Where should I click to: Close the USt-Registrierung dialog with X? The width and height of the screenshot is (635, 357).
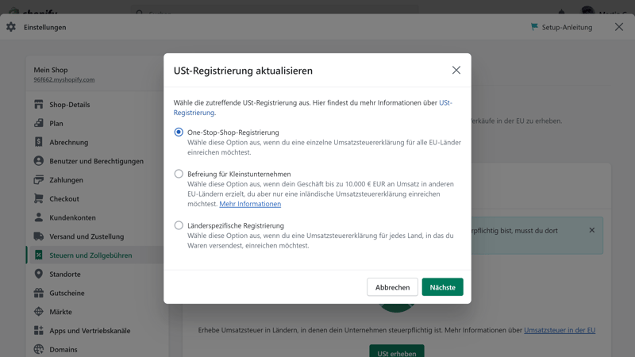click(456, 71)
